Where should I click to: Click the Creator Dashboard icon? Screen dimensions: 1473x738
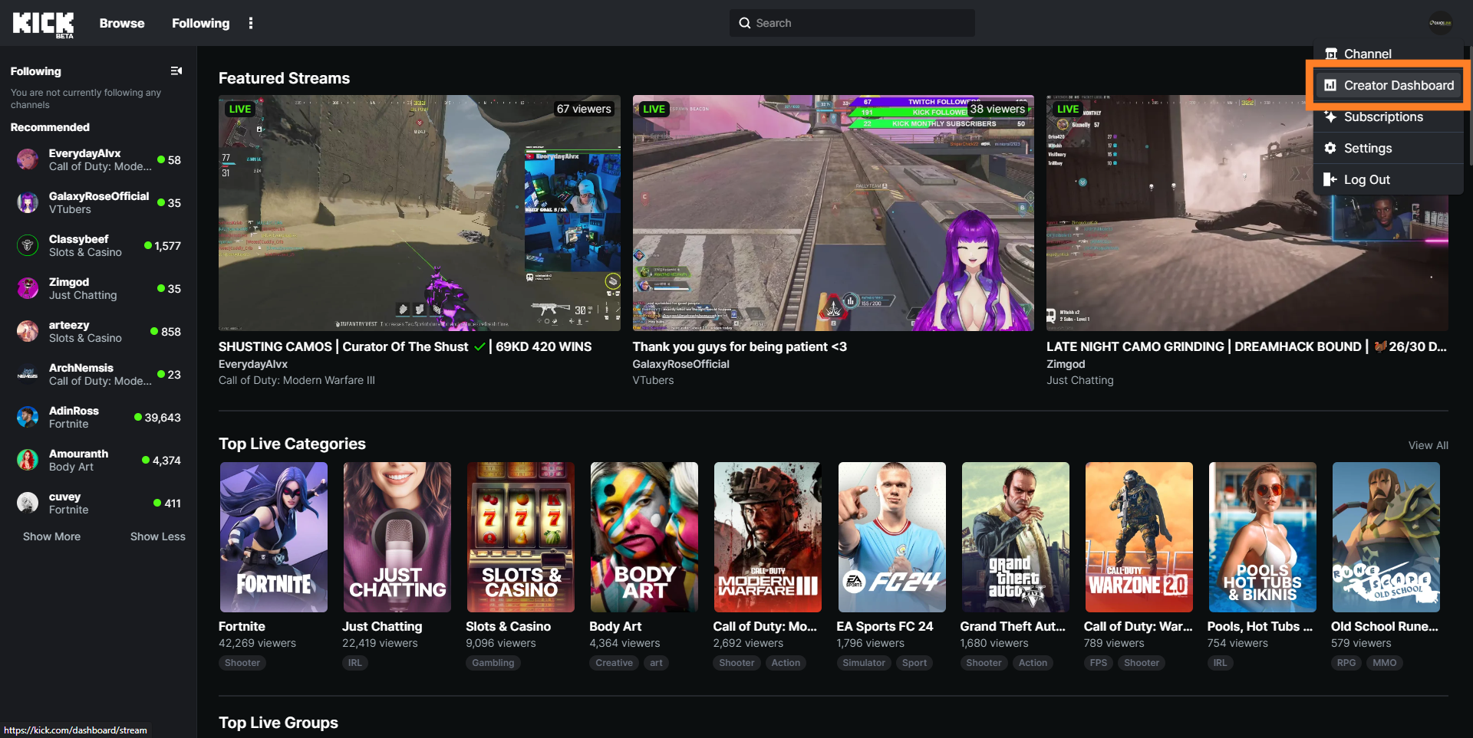pos(1330,86)
